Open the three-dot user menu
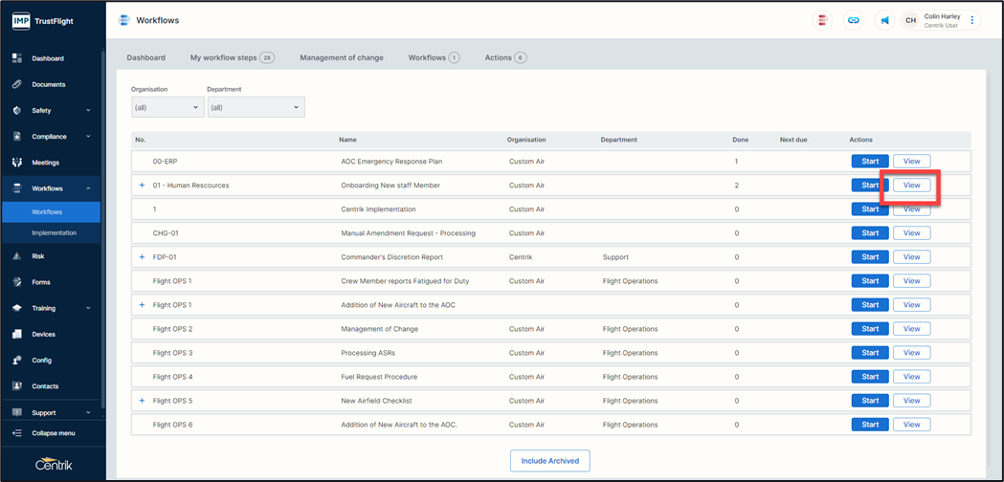Viewport: 1004px width, 482px height. point(972,20)
